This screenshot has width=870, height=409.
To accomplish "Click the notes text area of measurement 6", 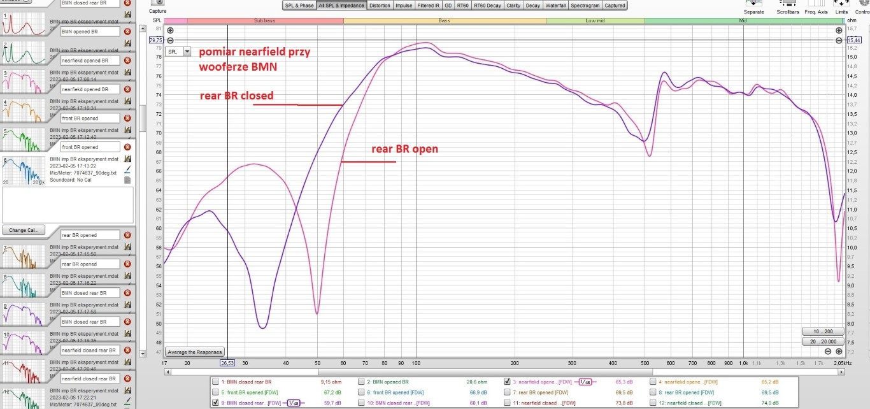I will point(68,204).
